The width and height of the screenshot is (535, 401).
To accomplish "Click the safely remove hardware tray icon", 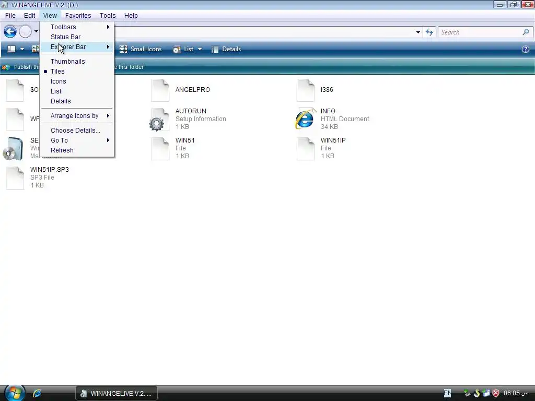I will tap(467, 394).
